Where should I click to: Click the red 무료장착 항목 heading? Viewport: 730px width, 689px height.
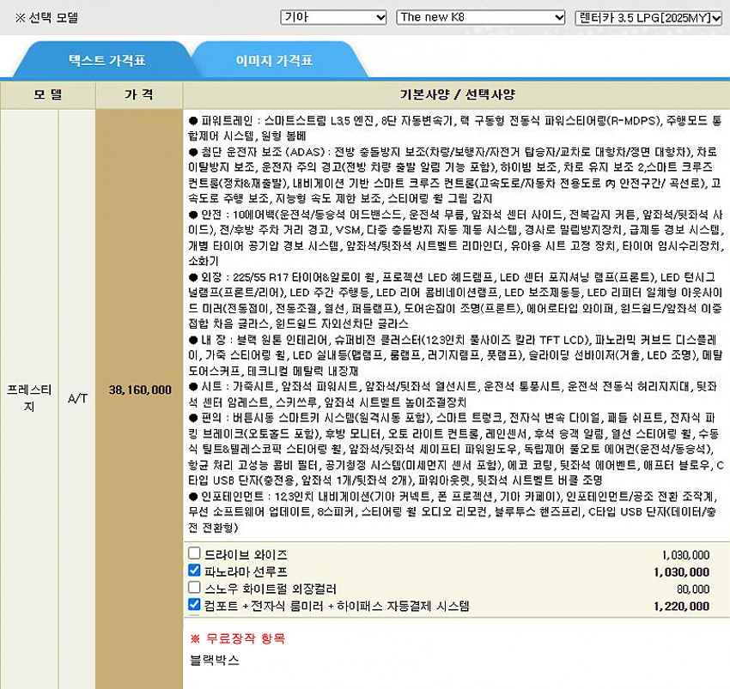pos(237,638)
